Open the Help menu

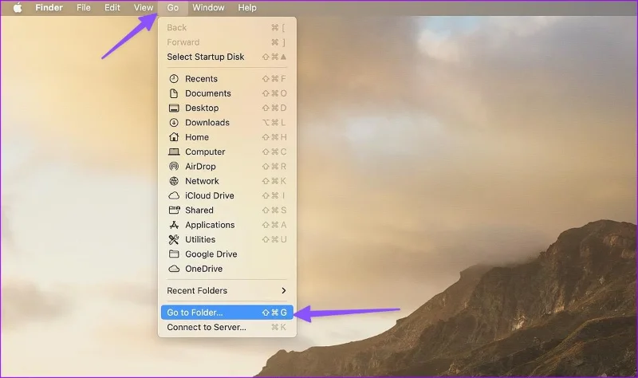247,7
